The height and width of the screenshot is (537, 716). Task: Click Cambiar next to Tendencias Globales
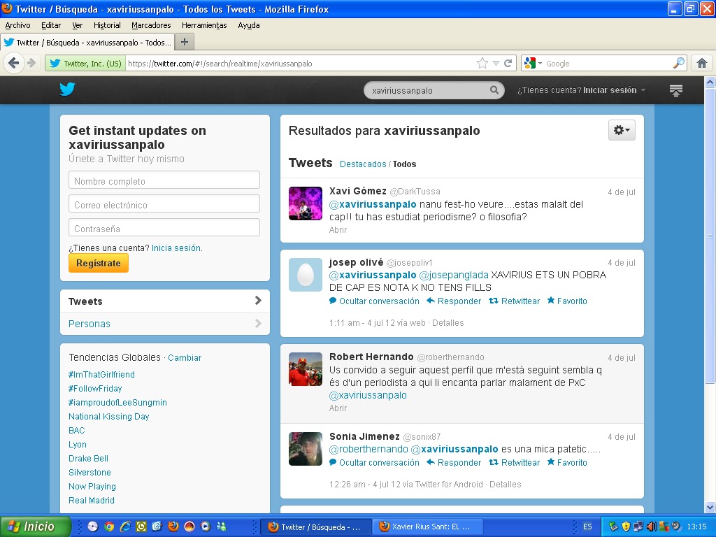185,357
